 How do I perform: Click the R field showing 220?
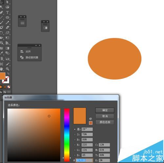(x=87, y=145)
